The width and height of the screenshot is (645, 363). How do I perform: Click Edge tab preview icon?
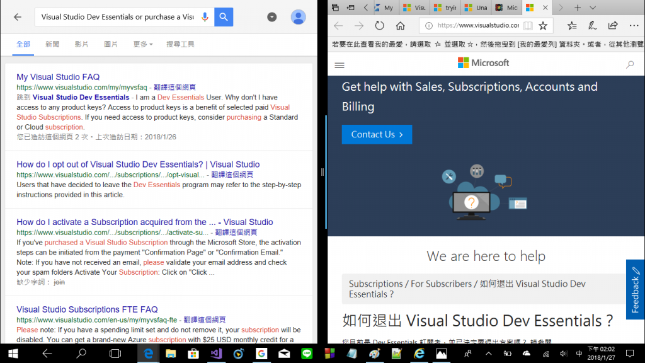[x=335, y=8]
